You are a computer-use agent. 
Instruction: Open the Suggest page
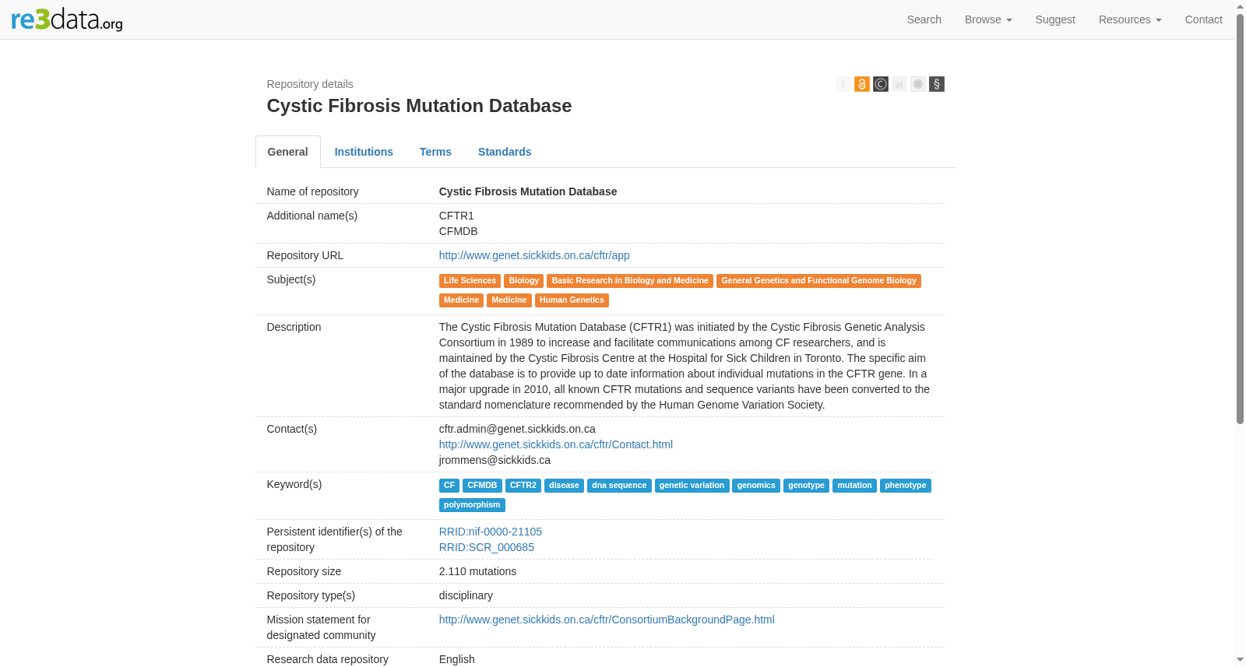point(1054,19)
